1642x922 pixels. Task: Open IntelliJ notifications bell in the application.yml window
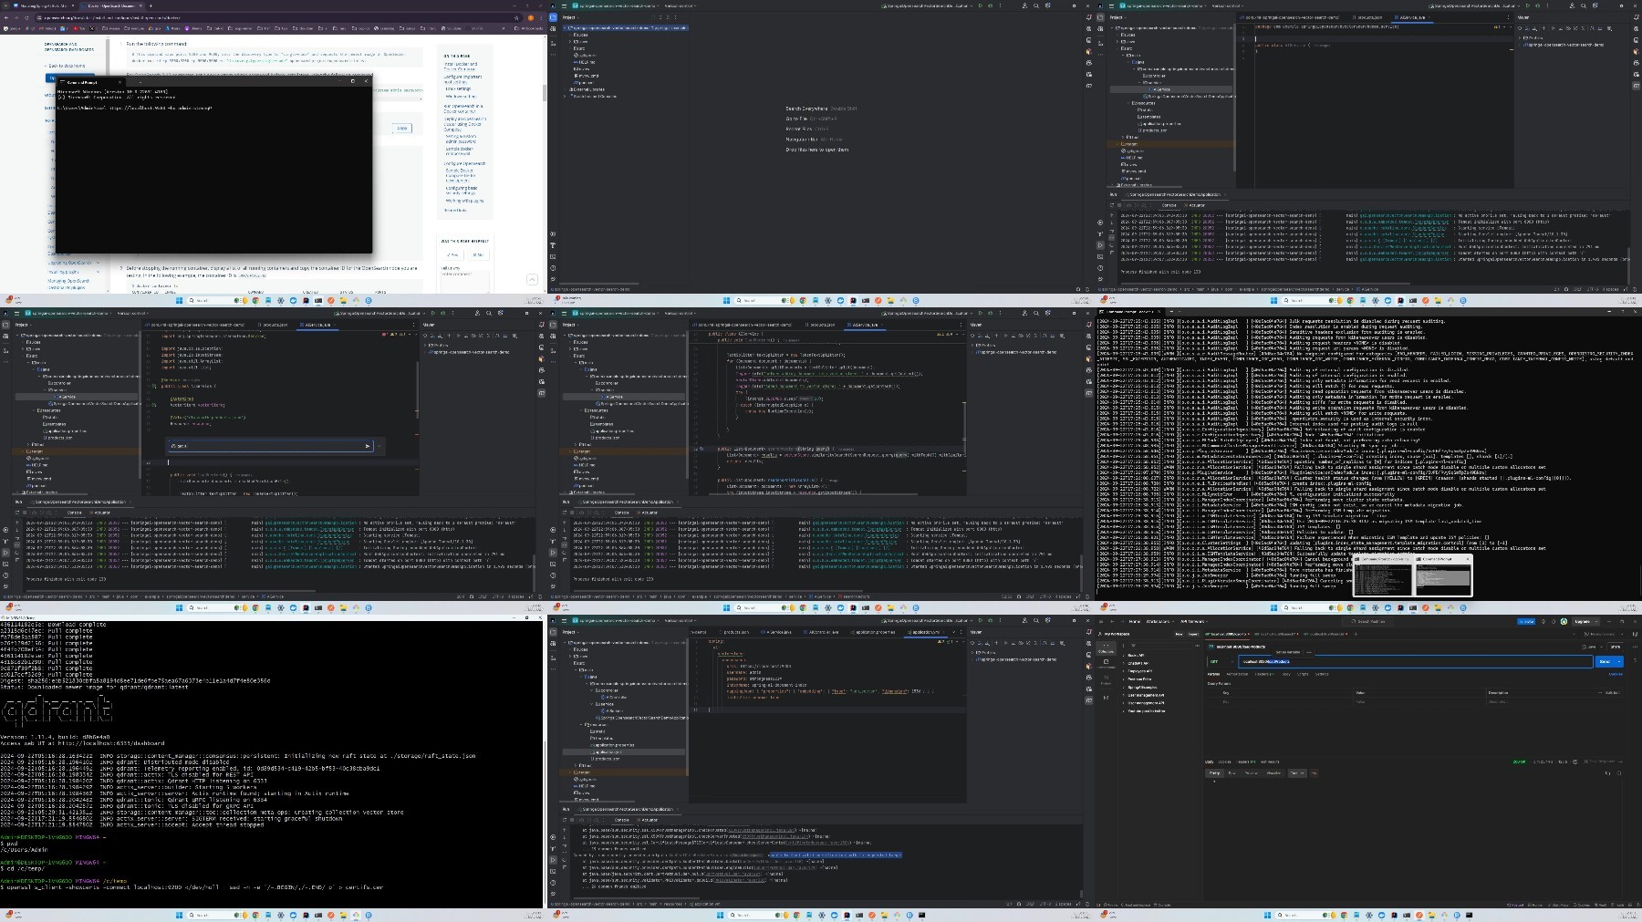(x=1088, y=632)
